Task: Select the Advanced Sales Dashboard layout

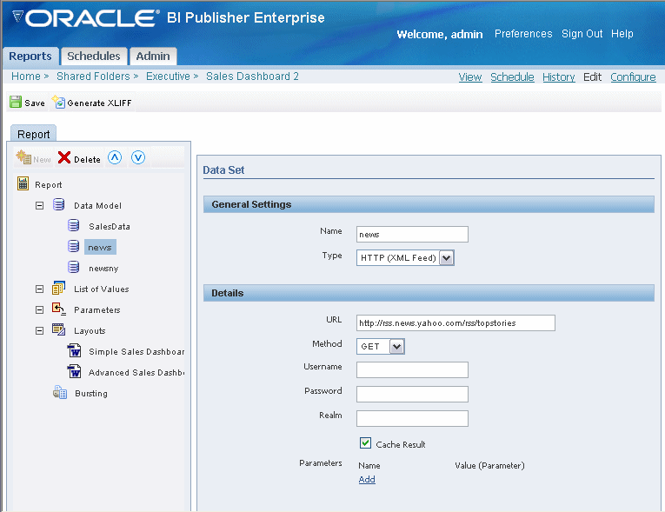Action: pyautogui.click(x=136, y=372)
